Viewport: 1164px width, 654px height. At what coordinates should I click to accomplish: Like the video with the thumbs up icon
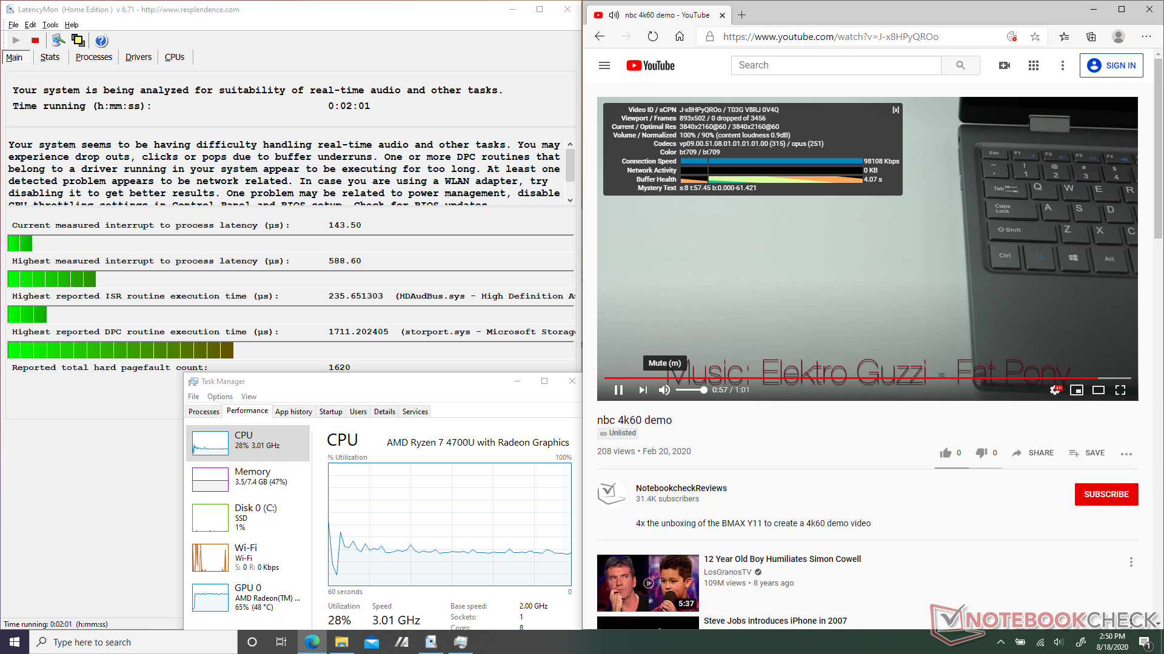click(945, 453)
